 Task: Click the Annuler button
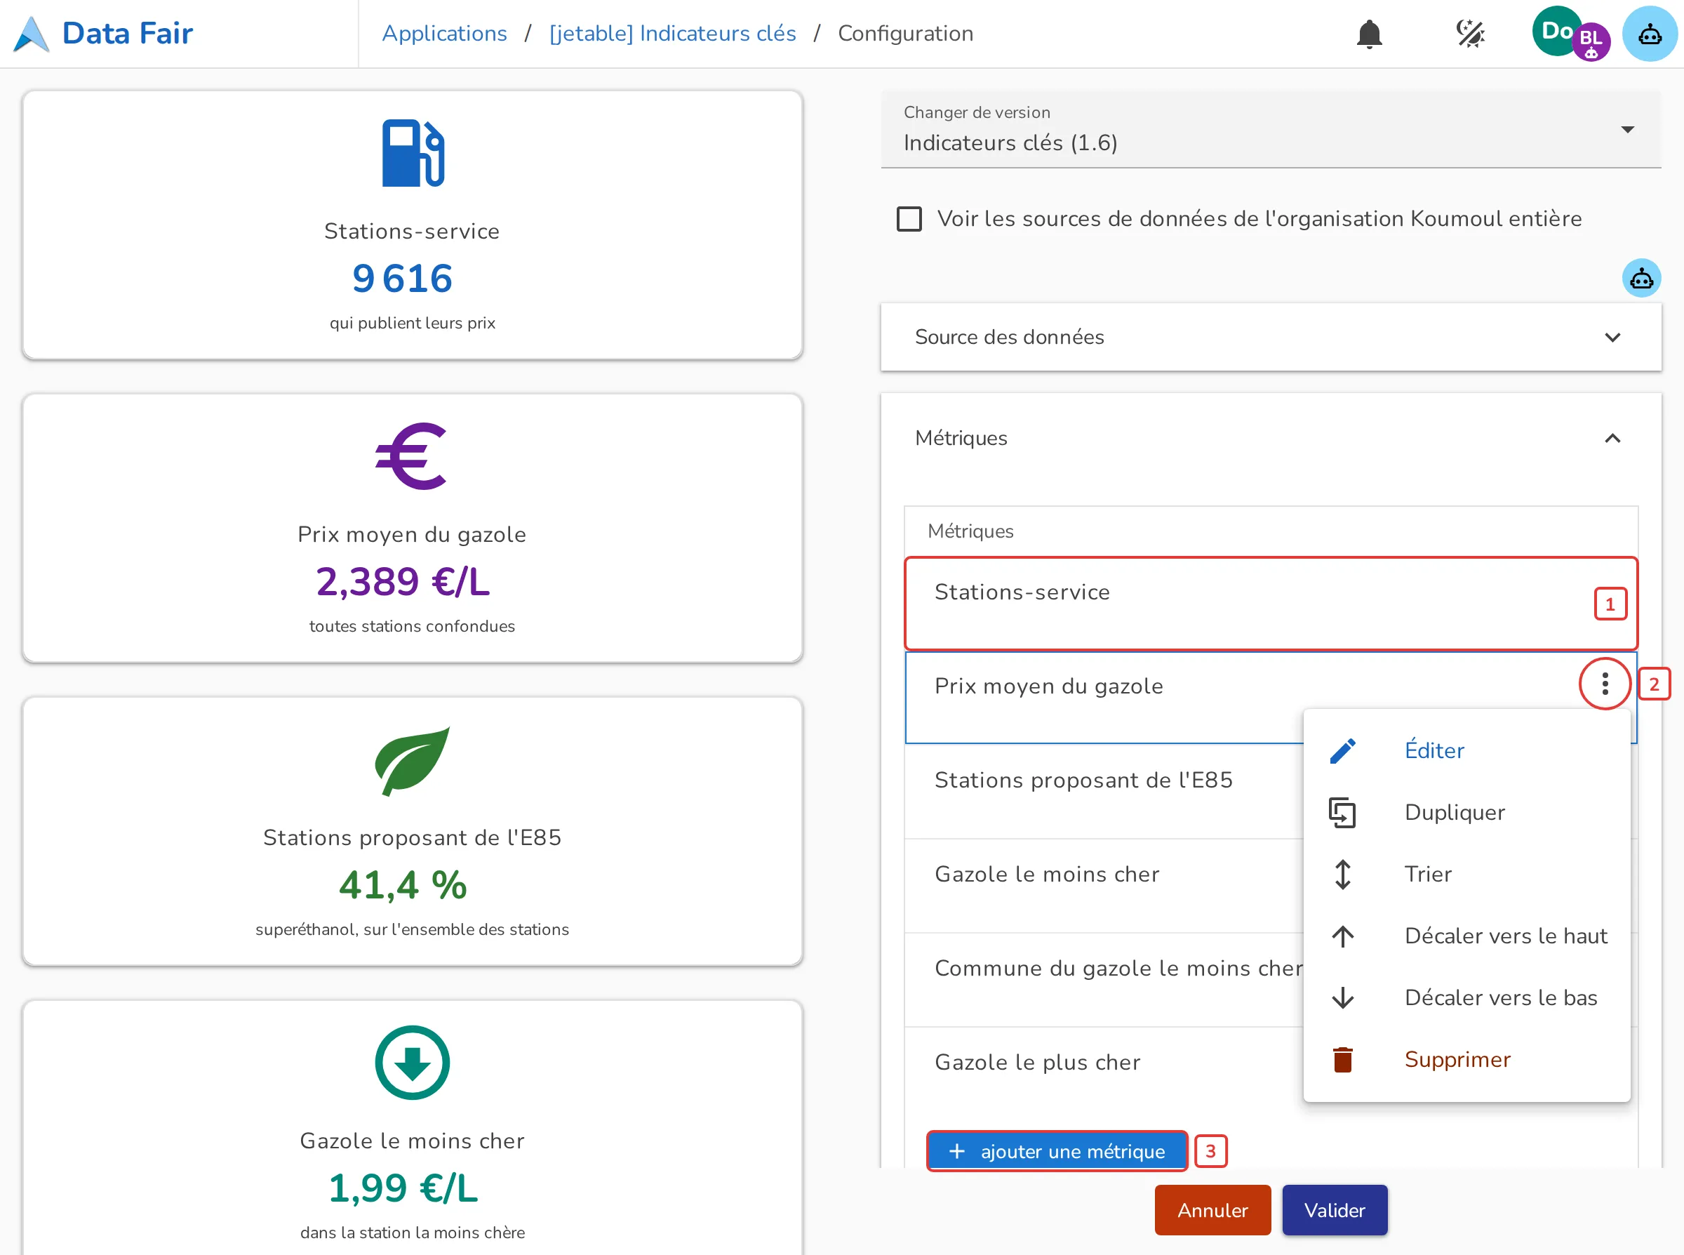(x=1212, y=1210)
